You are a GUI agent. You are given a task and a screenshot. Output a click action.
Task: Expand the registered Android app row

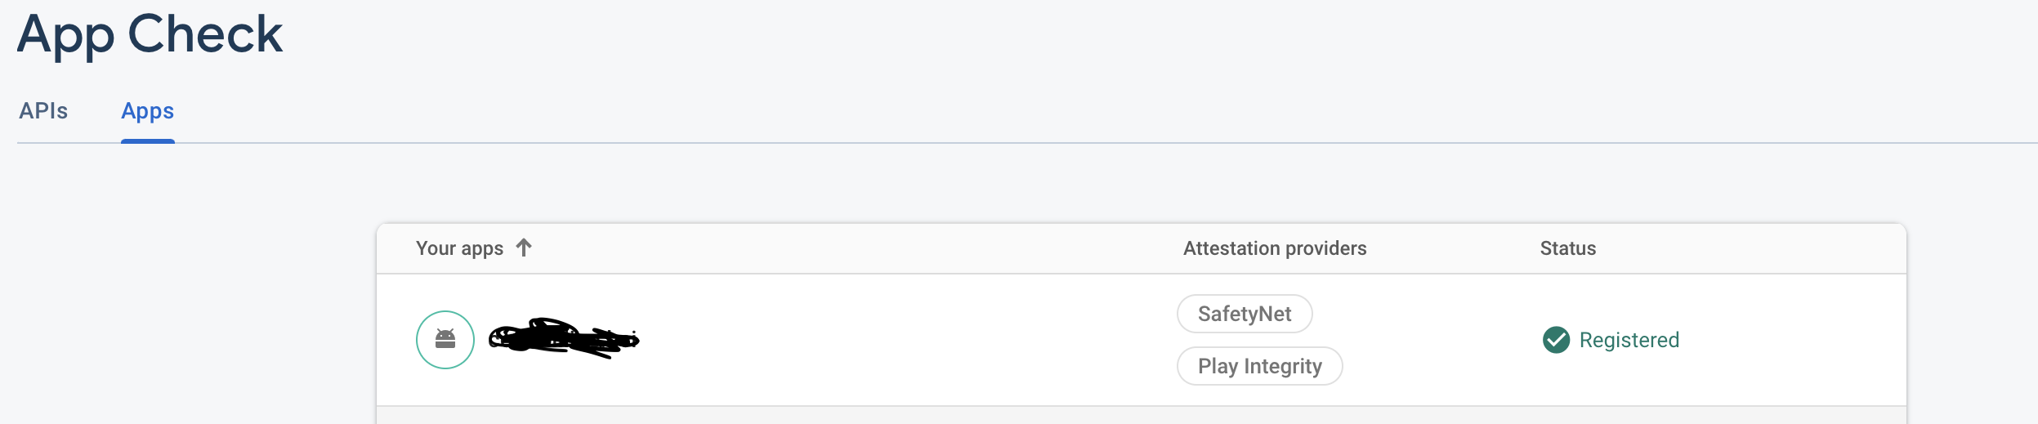(1142, 340)
